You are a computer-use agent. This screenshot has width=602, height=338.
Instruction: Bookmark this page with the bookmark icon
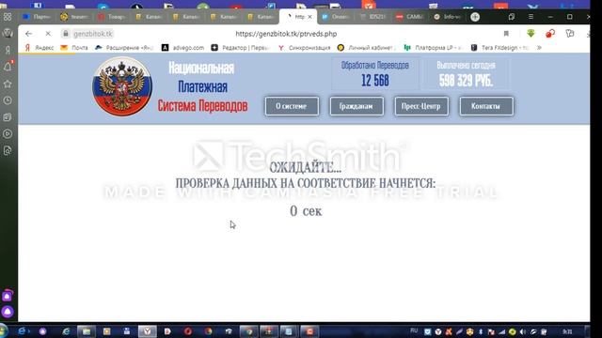pyautogui.click(x=506, y=34)
